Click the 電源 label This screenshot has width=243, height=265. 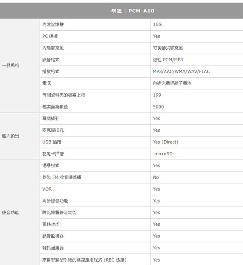click(x=46, y=83)
